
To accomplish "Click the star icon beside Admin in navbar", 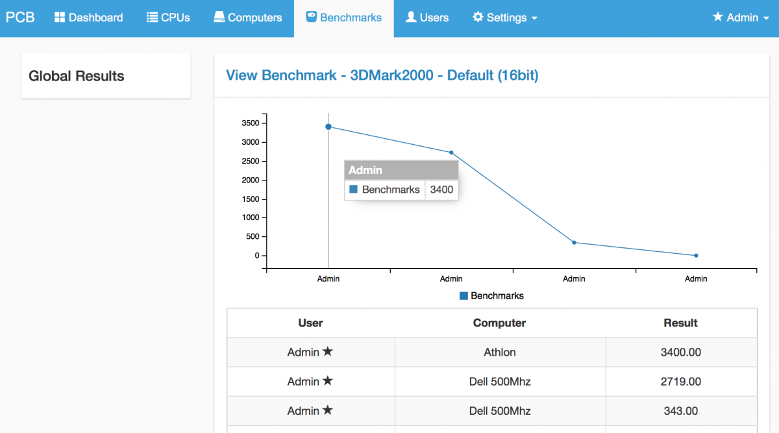I will [x=717, y=18].
